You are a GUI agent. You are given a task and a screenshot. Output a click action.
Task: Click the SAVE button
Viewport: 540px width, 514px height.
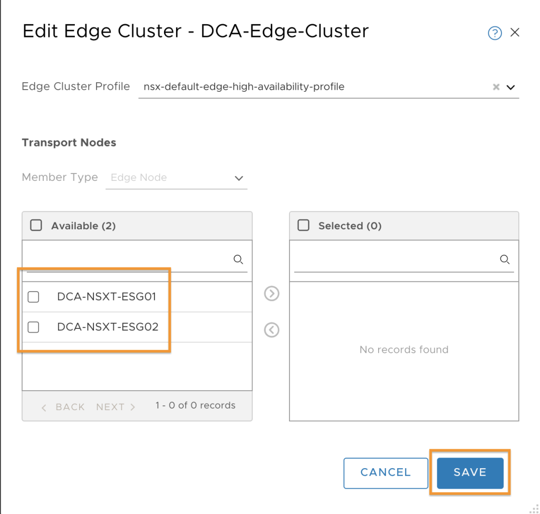point(470,473)
